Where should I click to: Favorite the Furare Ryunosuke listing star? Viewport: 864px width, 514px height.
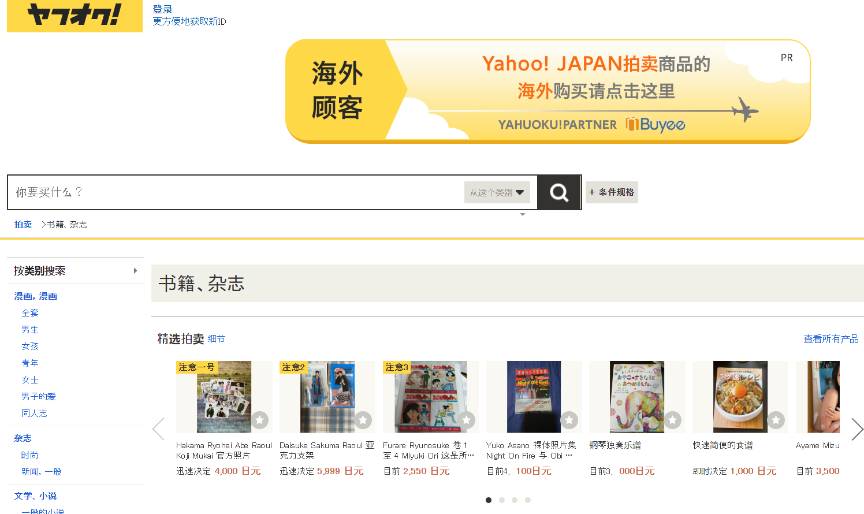click(467, 420)
